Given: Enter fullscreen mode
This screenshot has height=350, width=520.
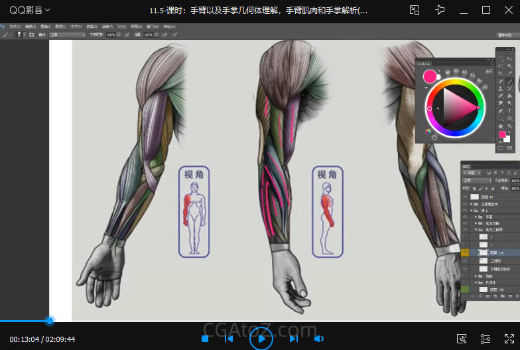Looking at the screenshot, I should (509, 339).
